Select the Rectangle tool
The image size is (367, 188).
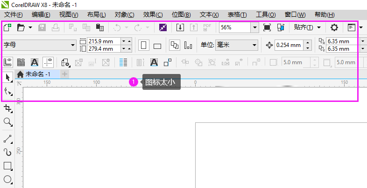click(x=8, y=166)
